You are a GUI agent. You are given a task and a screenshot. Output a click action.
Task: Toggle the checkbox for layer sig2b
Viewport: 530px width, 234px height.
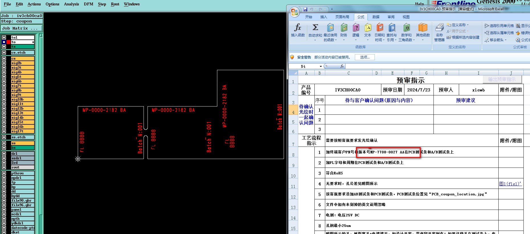tap(4, 63)
